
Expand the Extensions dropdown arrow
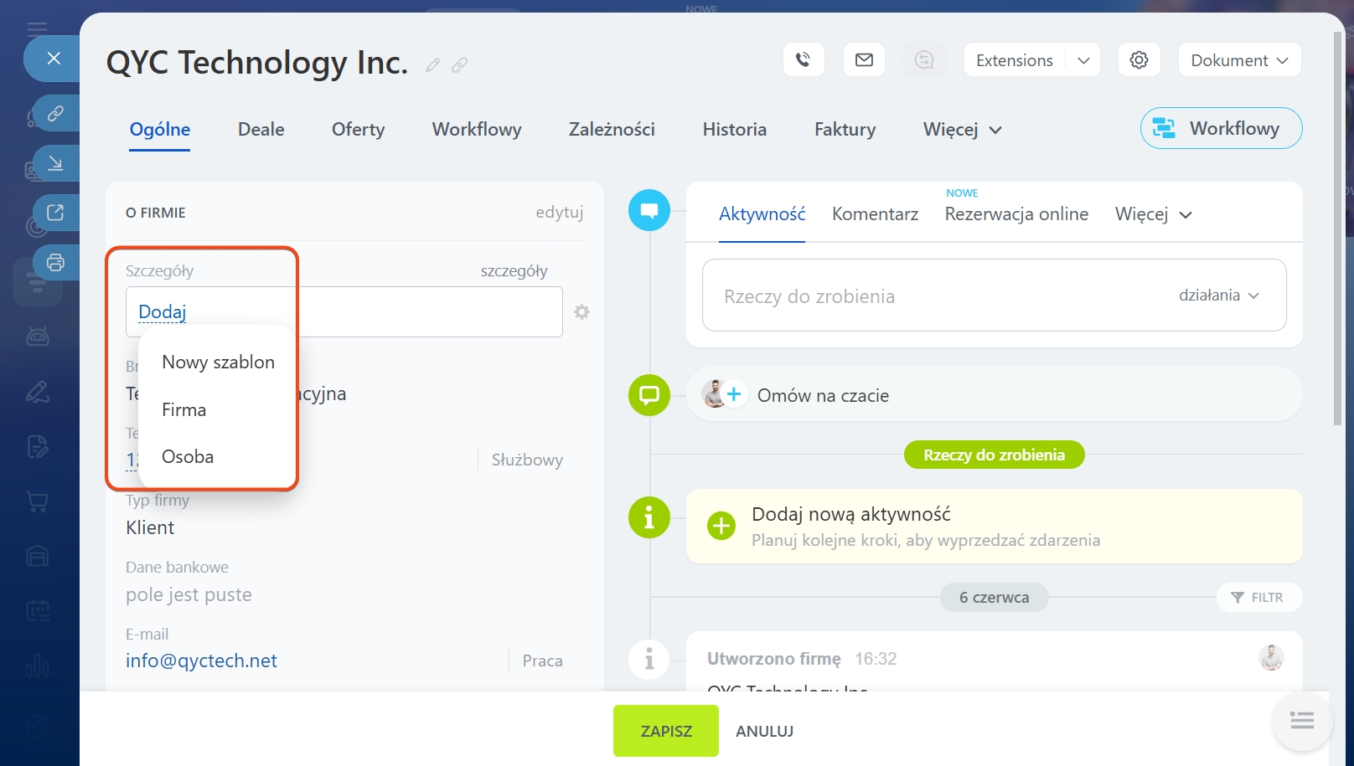1083,60
